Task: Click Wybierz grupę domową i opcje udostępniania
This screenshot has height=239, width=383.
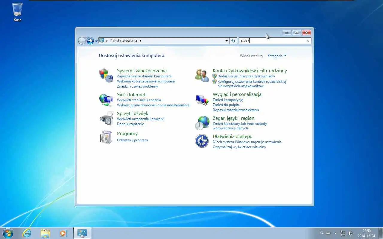Action: pos(153,105)
